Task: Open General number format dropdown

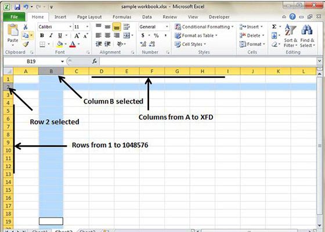Action: [167, 27]
